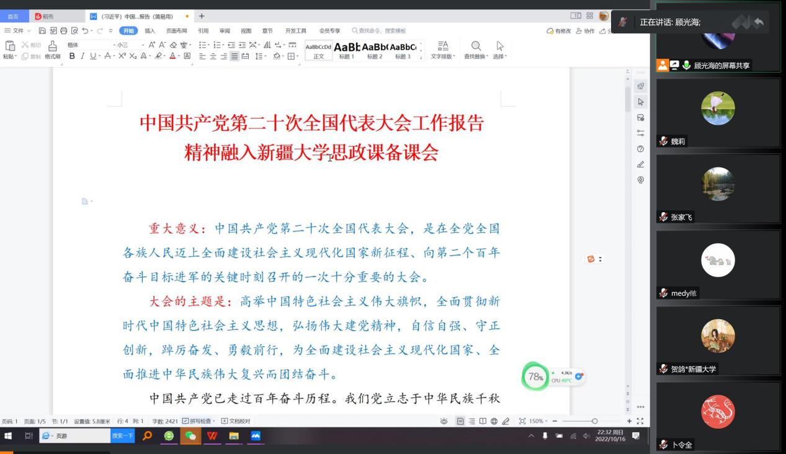Toggle page layout view in status bar

(460, 421)
